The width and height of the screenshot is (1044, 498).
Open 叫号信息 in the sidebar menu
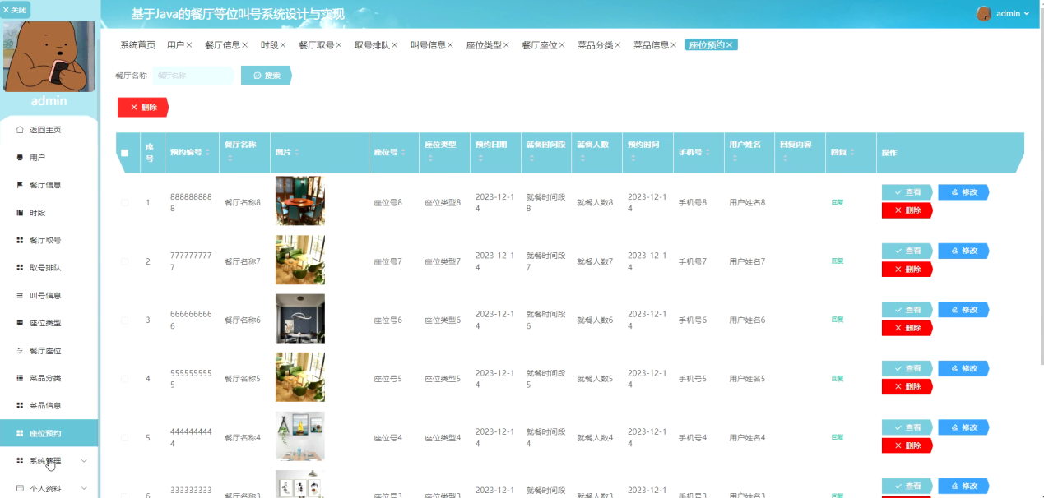(49, 295)
